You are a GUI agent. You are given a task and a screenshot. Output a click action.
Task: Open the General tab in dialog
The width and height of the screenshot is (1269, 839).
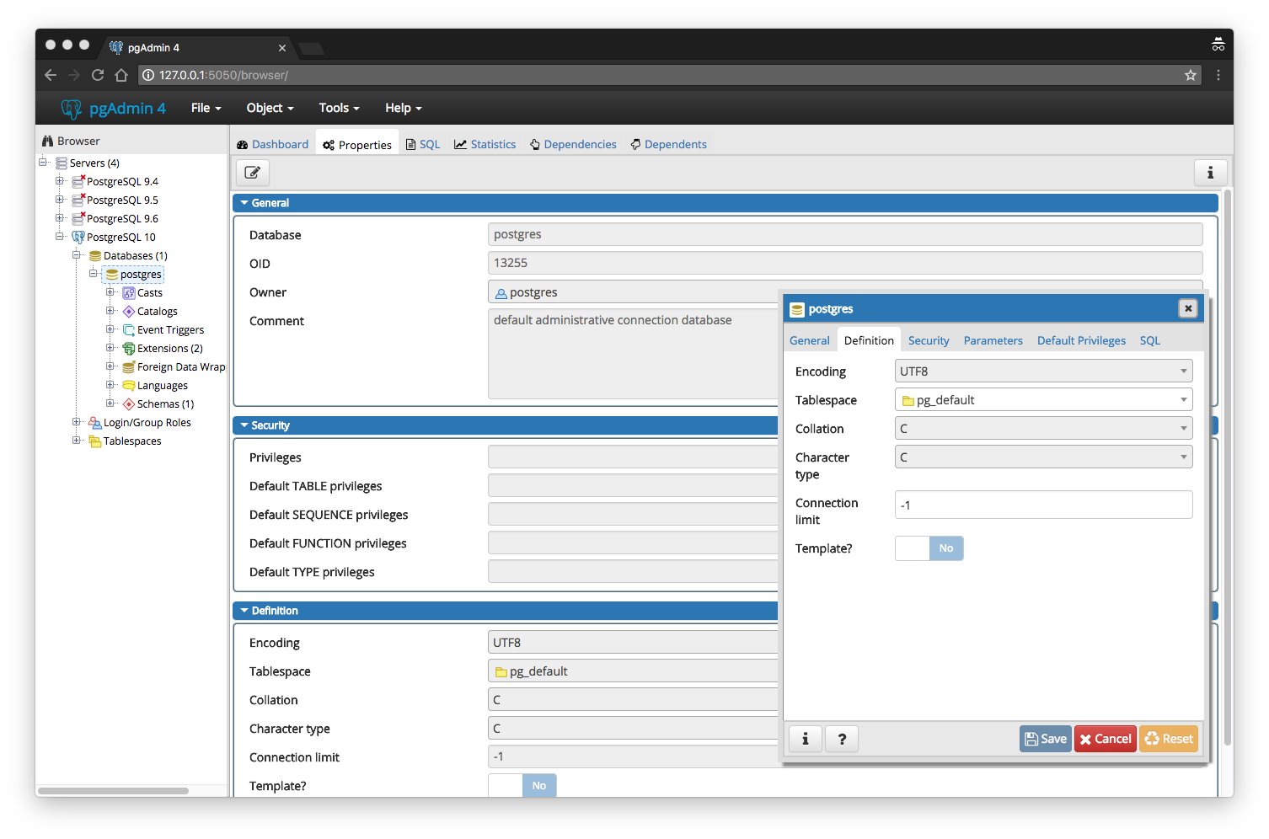809,340
